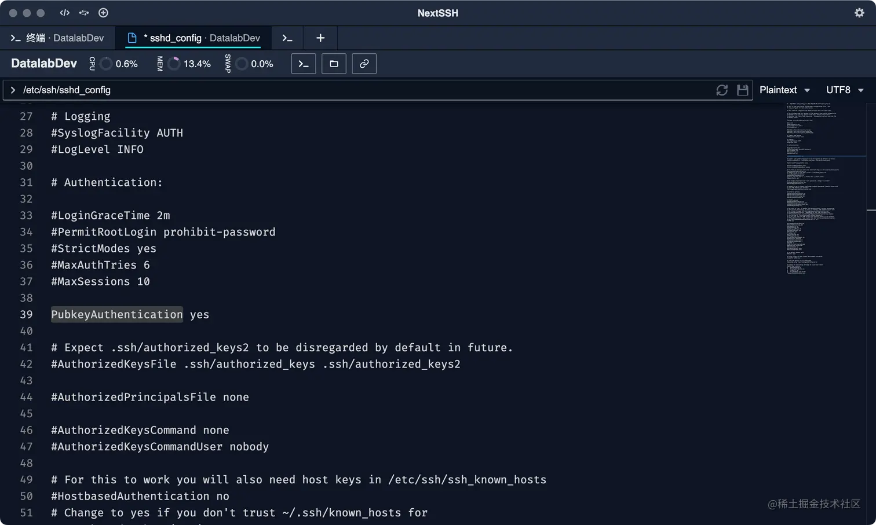
Task: Click line number 27 in the gutter
Action: (x=26, y=116)
